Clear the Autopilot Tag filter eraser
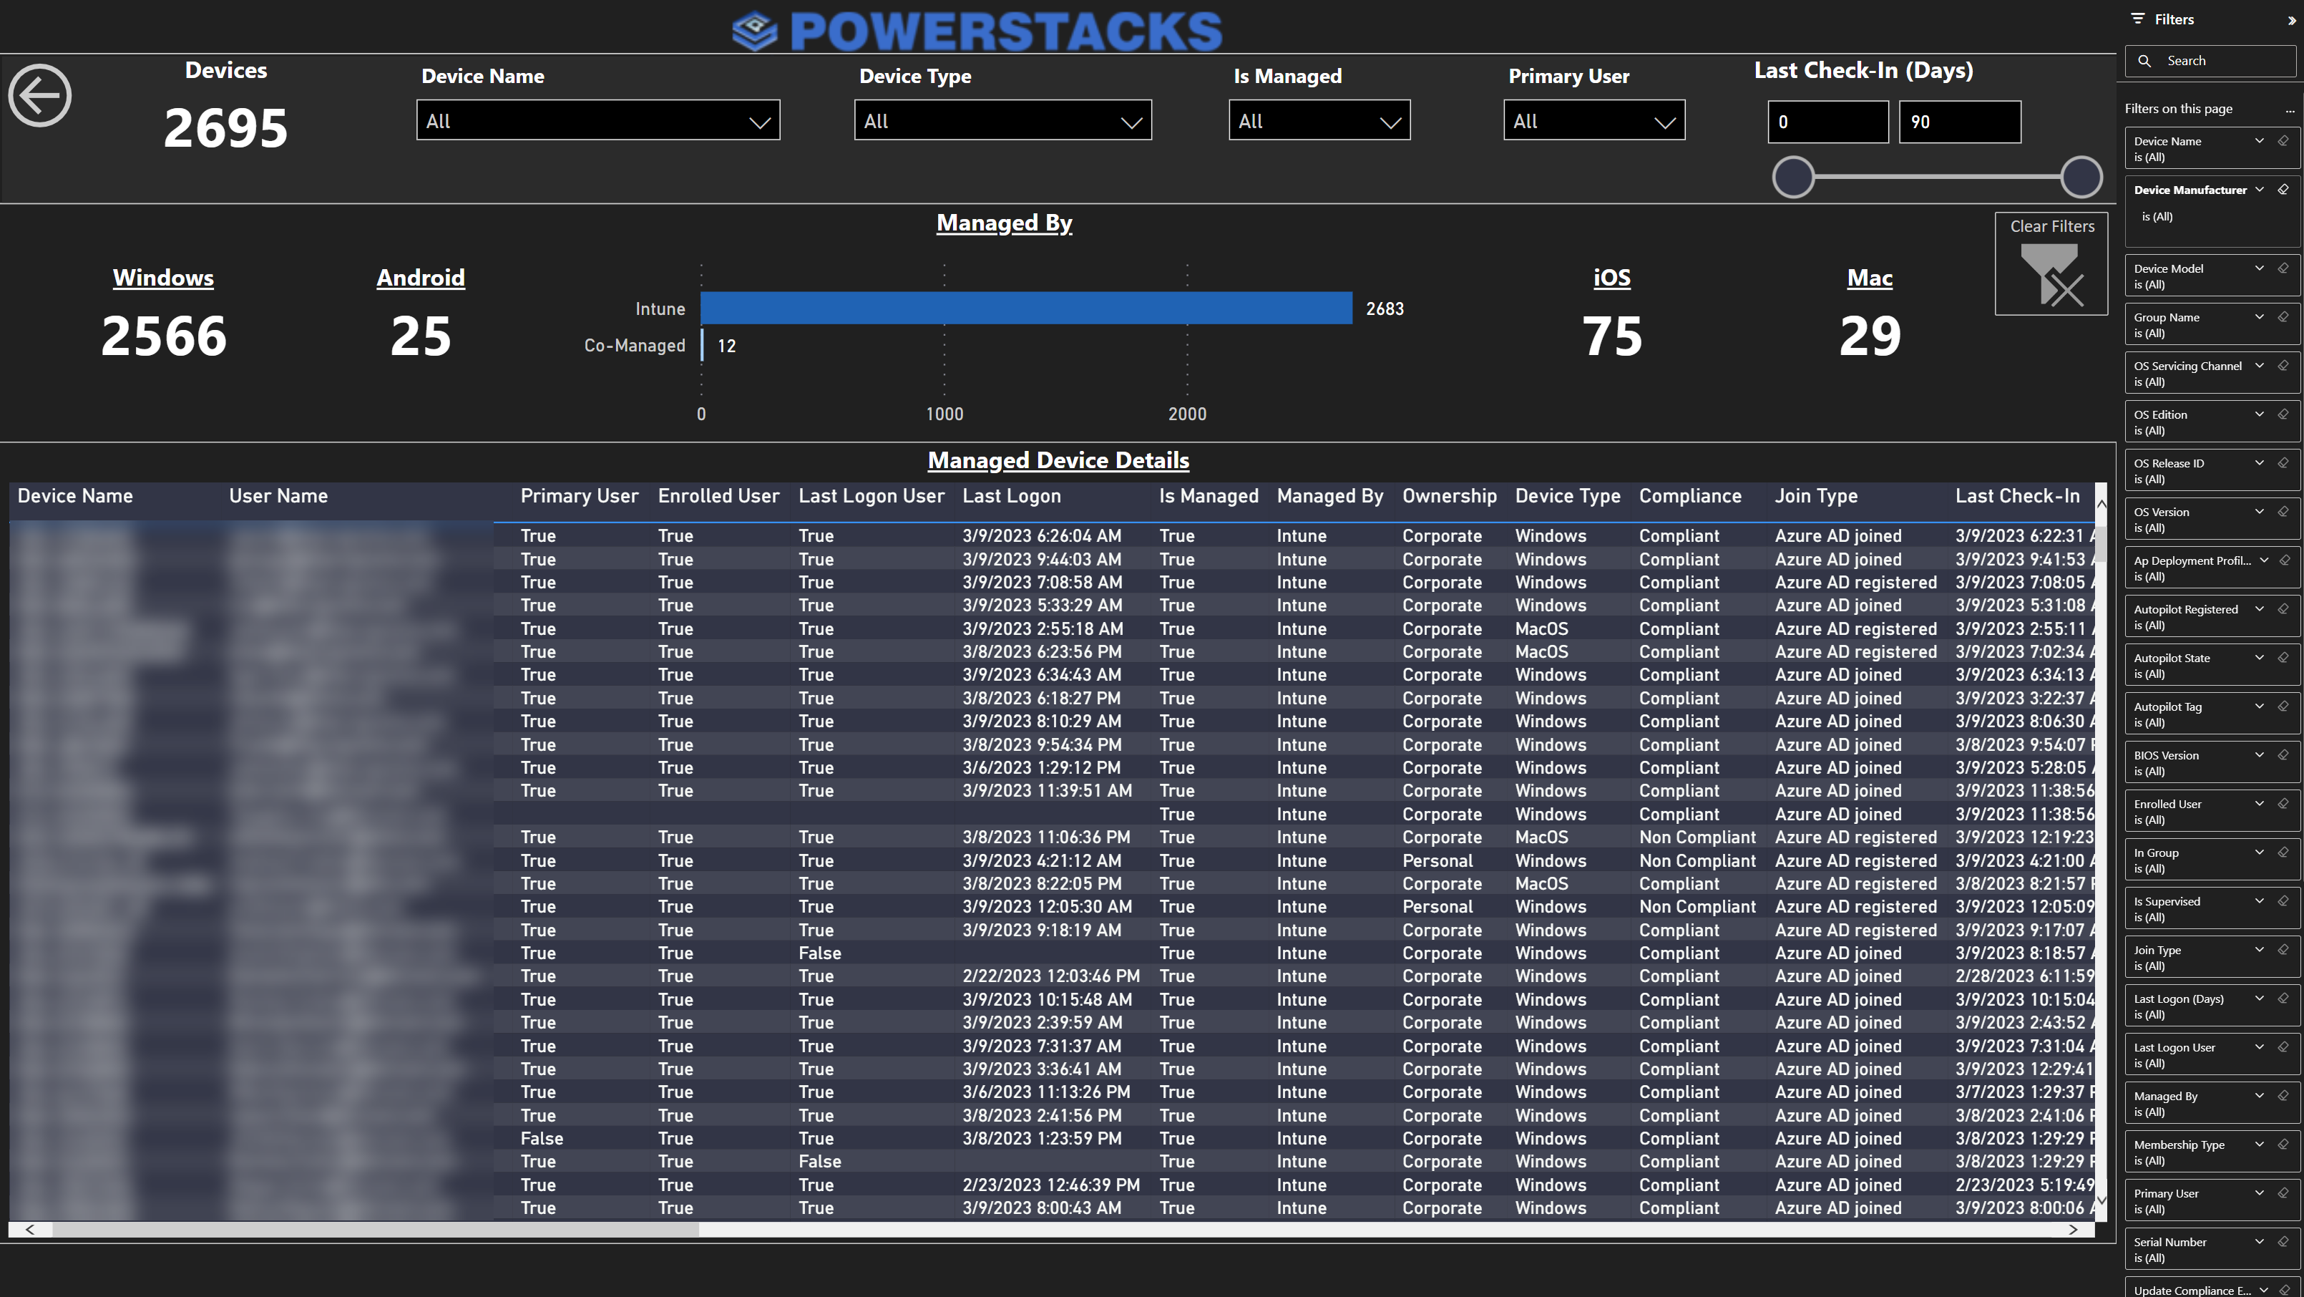Image resolution: width=2304 pixels, height=1297 pixels. click(2283, 706)
